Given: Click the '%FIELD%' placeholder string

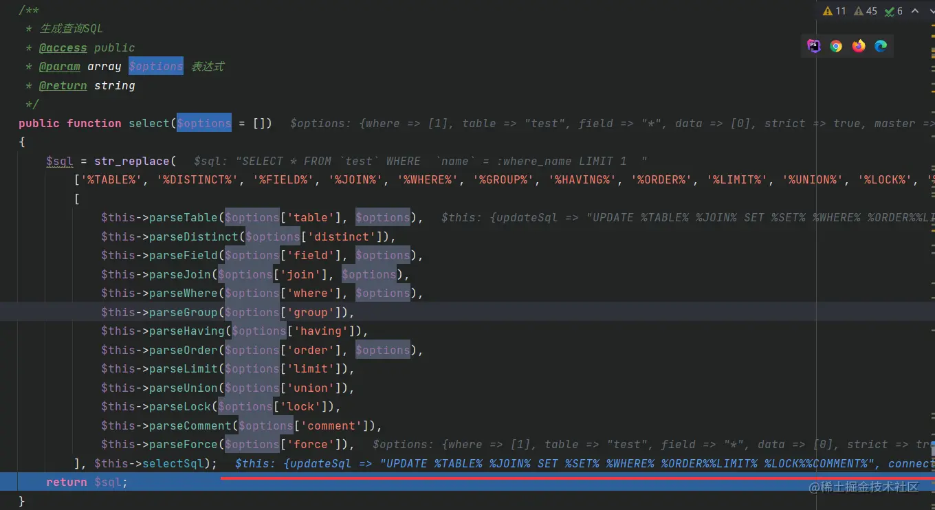Looking at the screenshot, I should 287,180.
